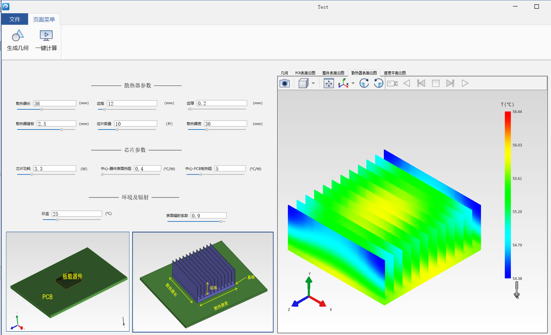Click the play animation button
Screen dimensions: 551x335
[465, 83]
